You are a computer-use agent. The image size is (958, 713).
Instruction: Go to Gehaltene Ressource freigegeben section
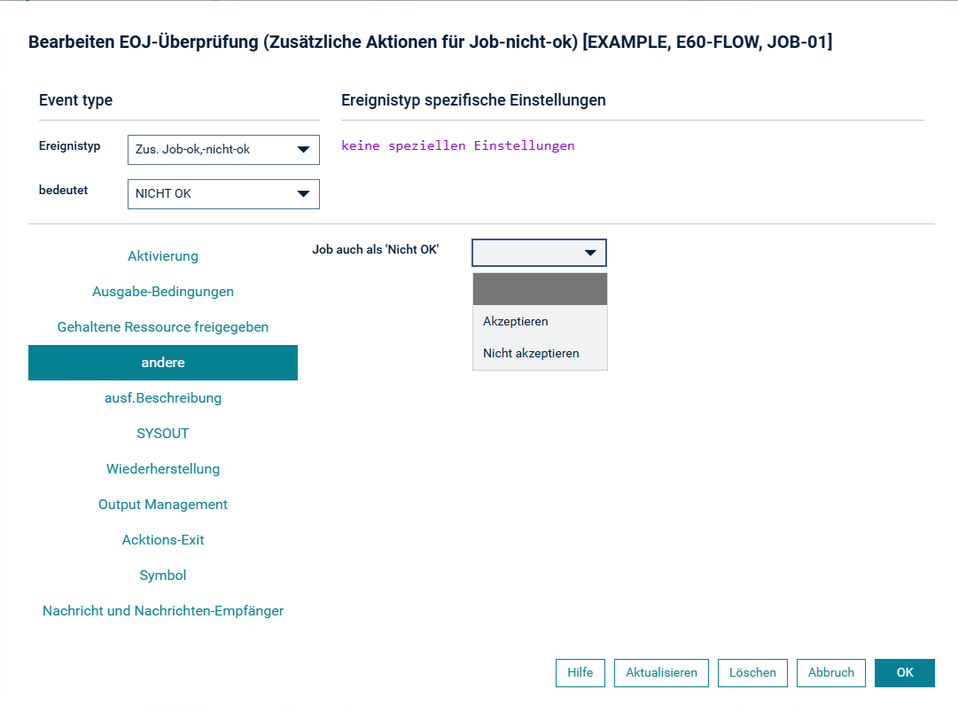[163, 327]
